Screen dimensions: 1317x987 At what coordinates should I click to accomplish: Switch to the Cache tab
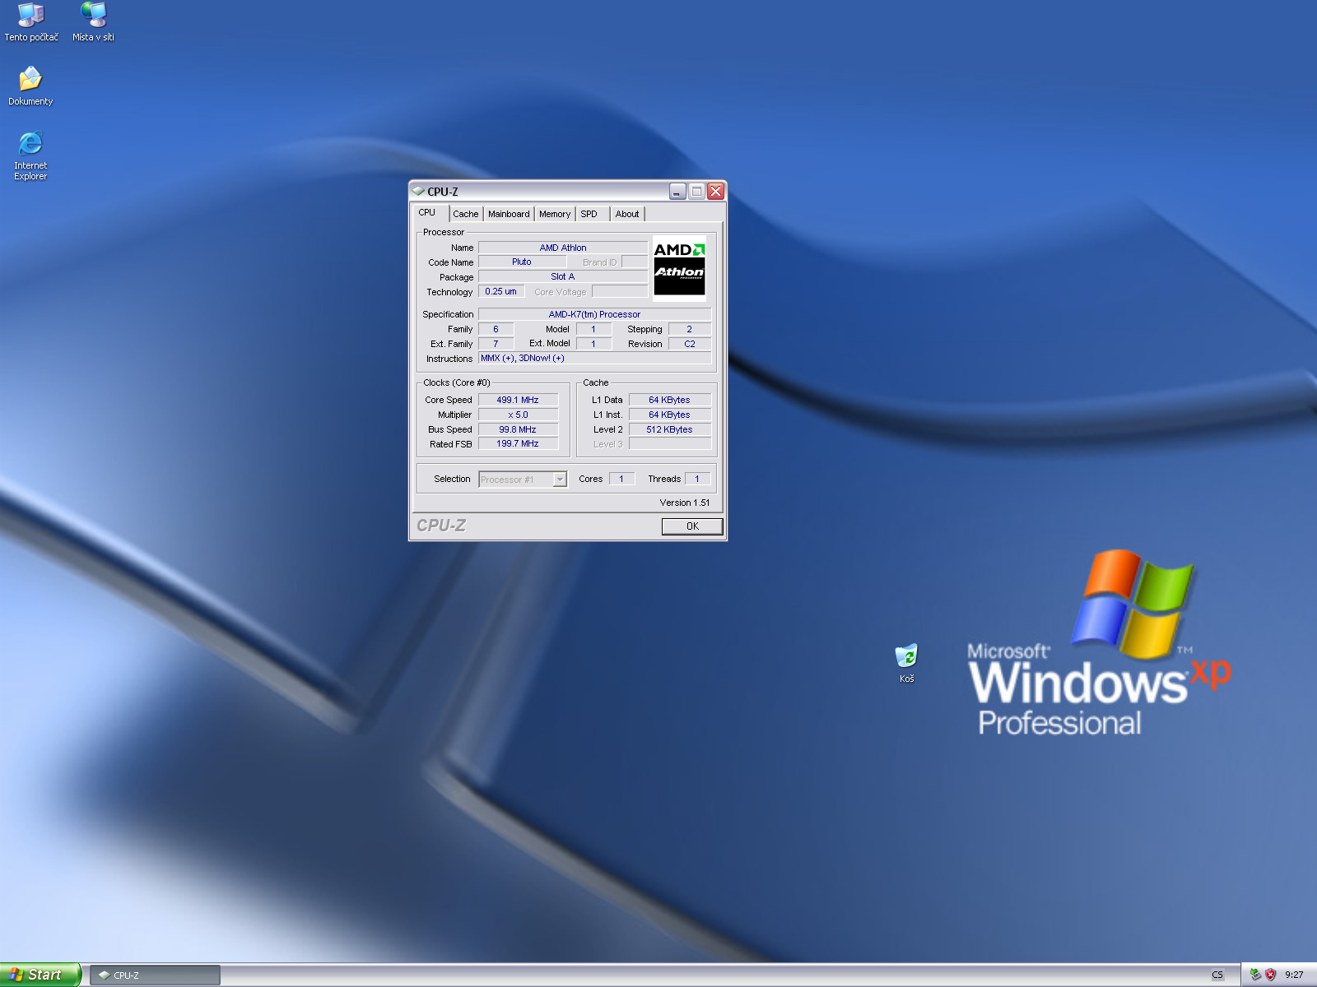coord(465,214)
